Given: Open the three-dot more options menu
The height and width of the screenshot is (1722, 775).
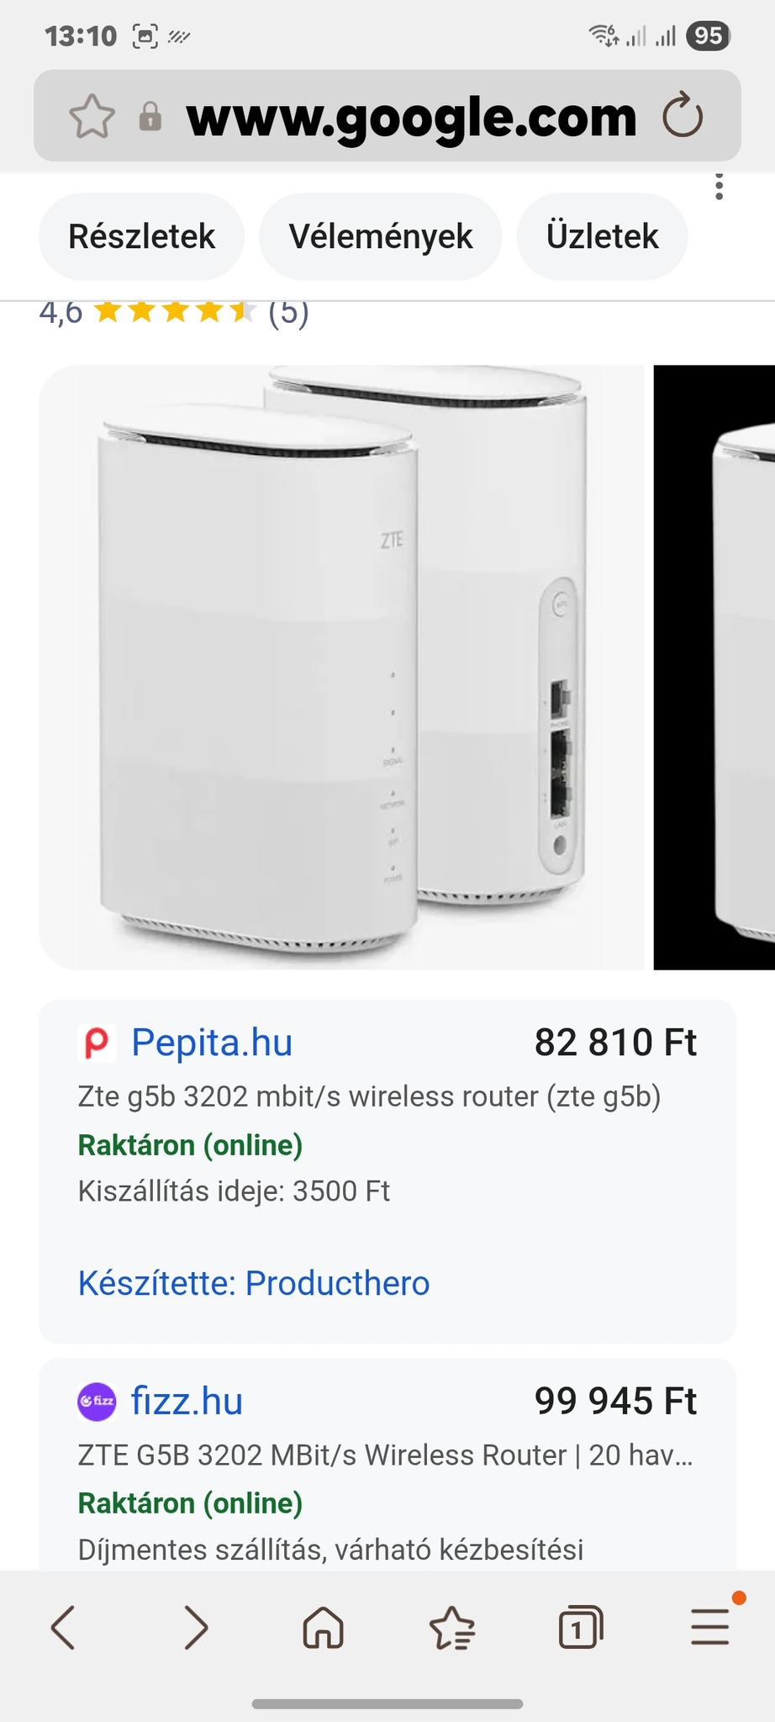Looking at the screenshot, I should pos(719,187).
